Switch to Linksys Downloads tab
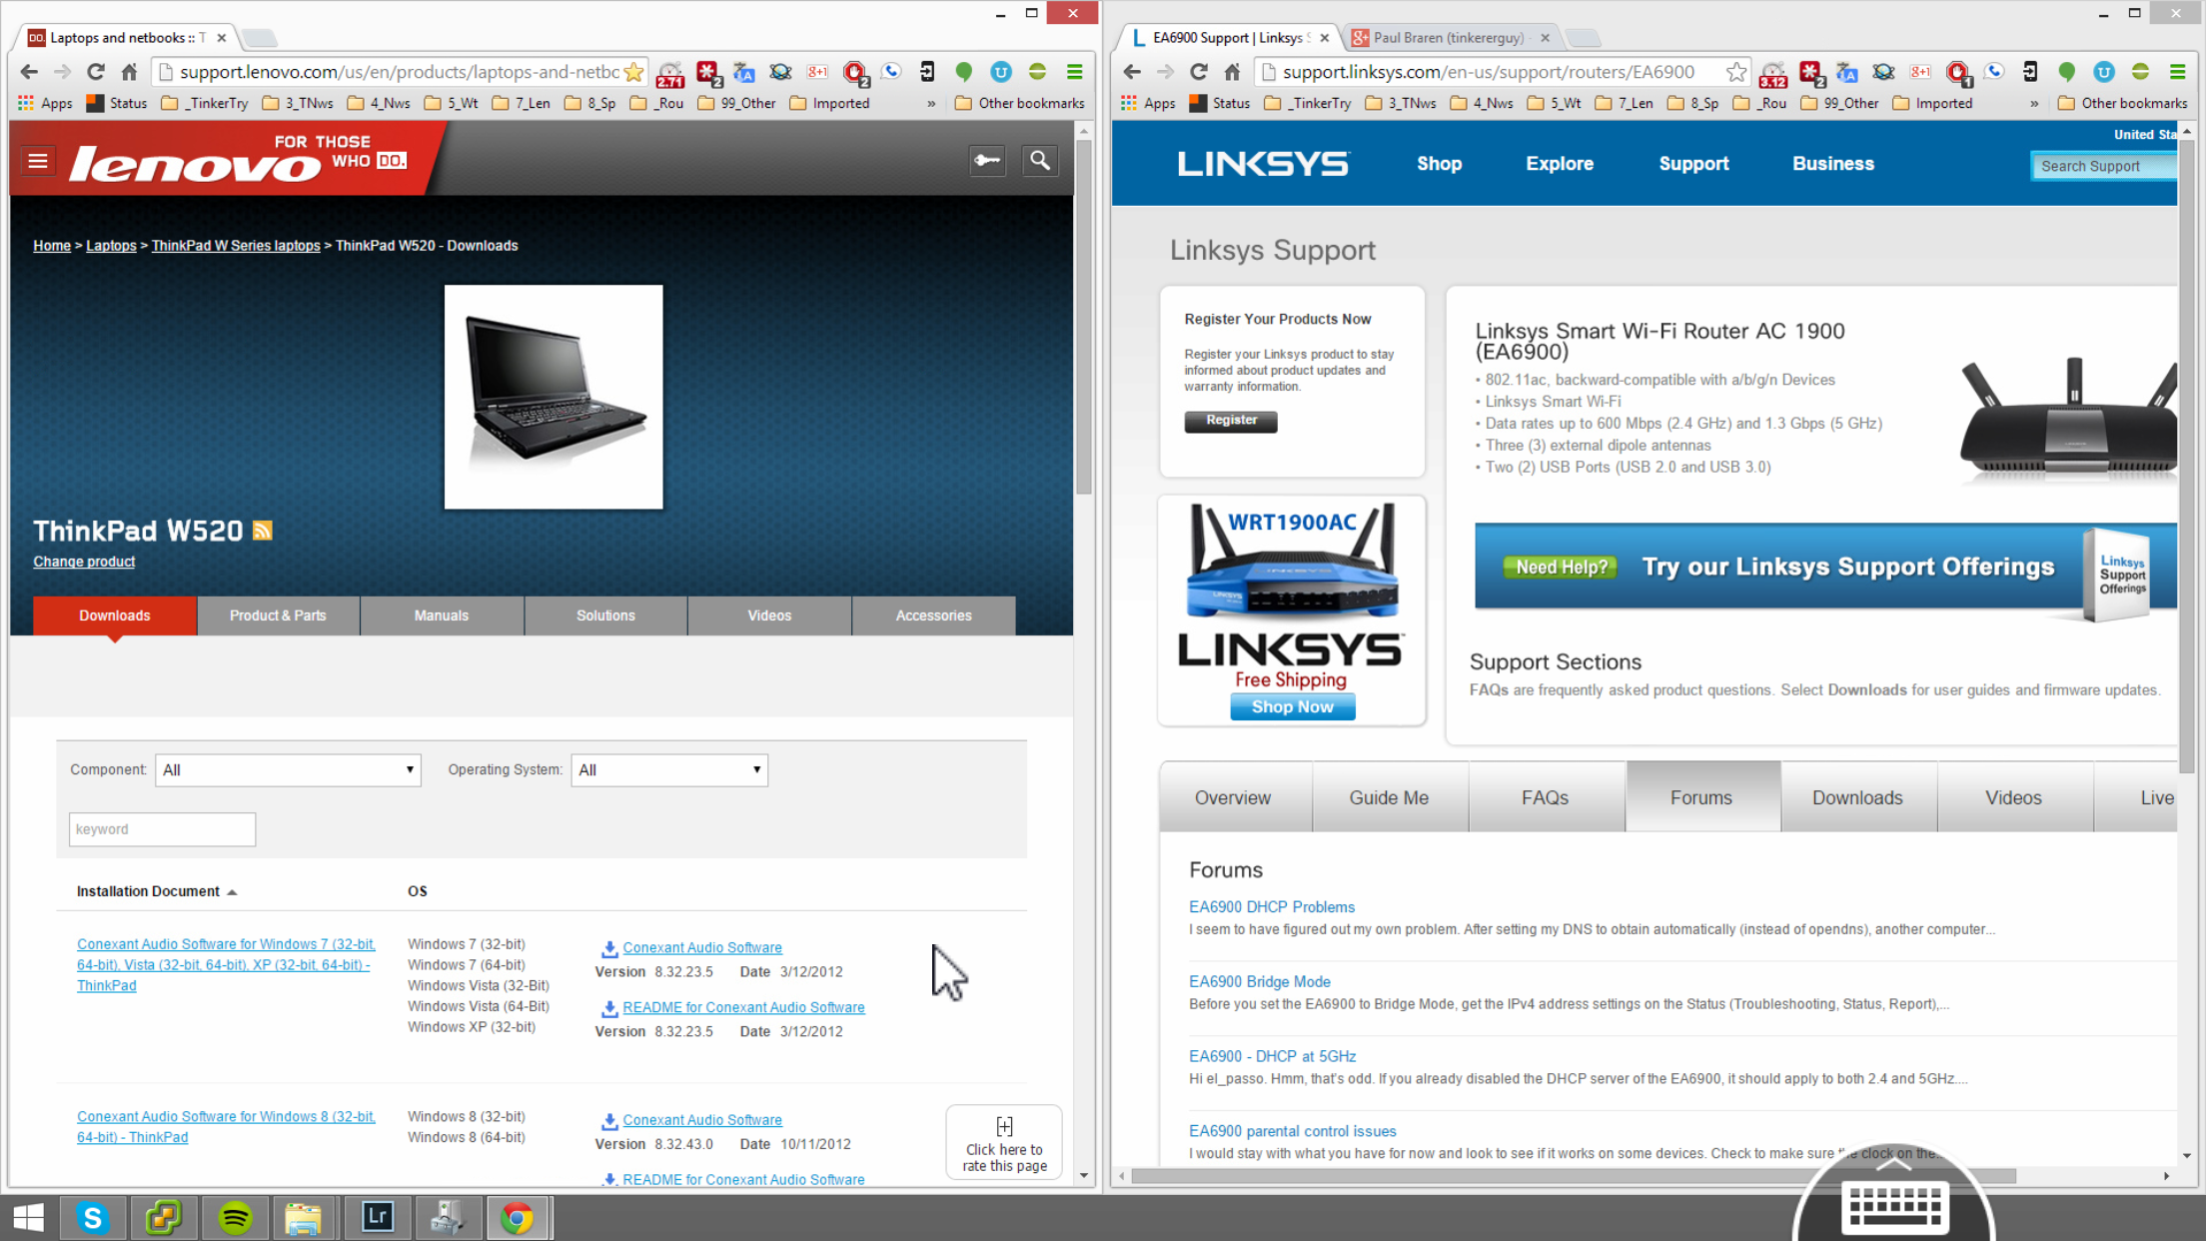This screenshot has width=2206, height=1241. click(1857, 797)
